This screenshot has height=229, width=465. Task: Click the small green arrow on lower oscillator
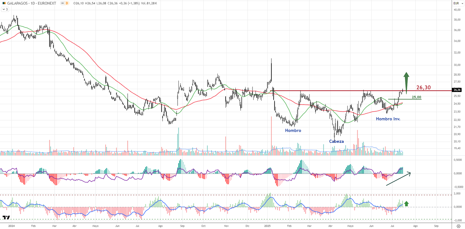pyautogui.click(x=406, y=204)
